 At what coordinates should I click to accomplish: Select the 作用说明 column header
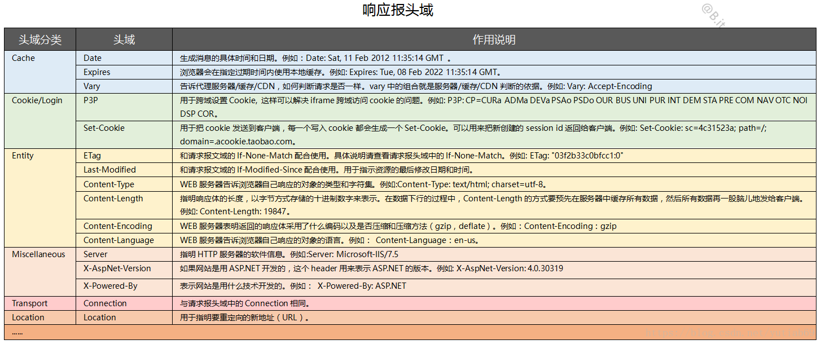(494, 40)
